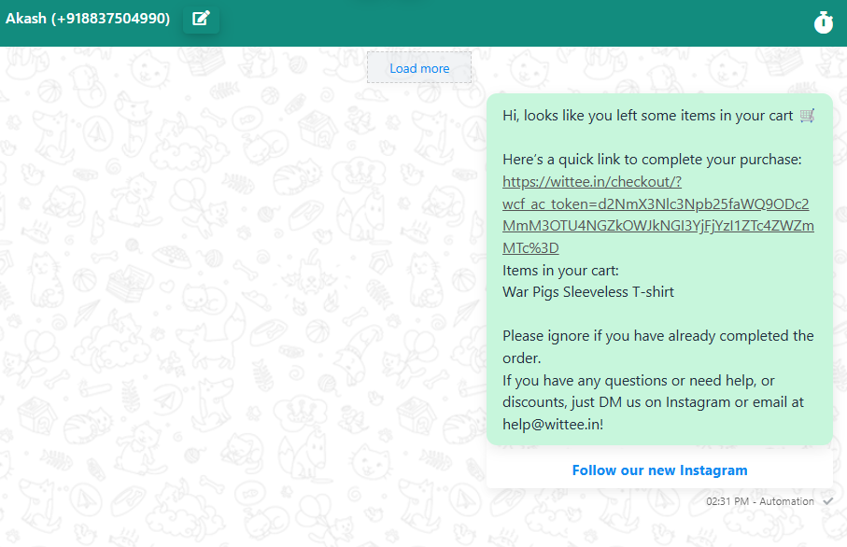847x547 pixels.
Task: Open the stopwatch timer icon
Action: [x=823, y=22]
